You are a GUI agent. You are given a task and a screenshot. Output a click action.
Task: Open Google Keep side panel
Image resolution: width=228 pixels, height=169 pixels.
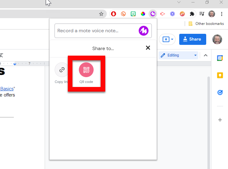tap(220, 75)
